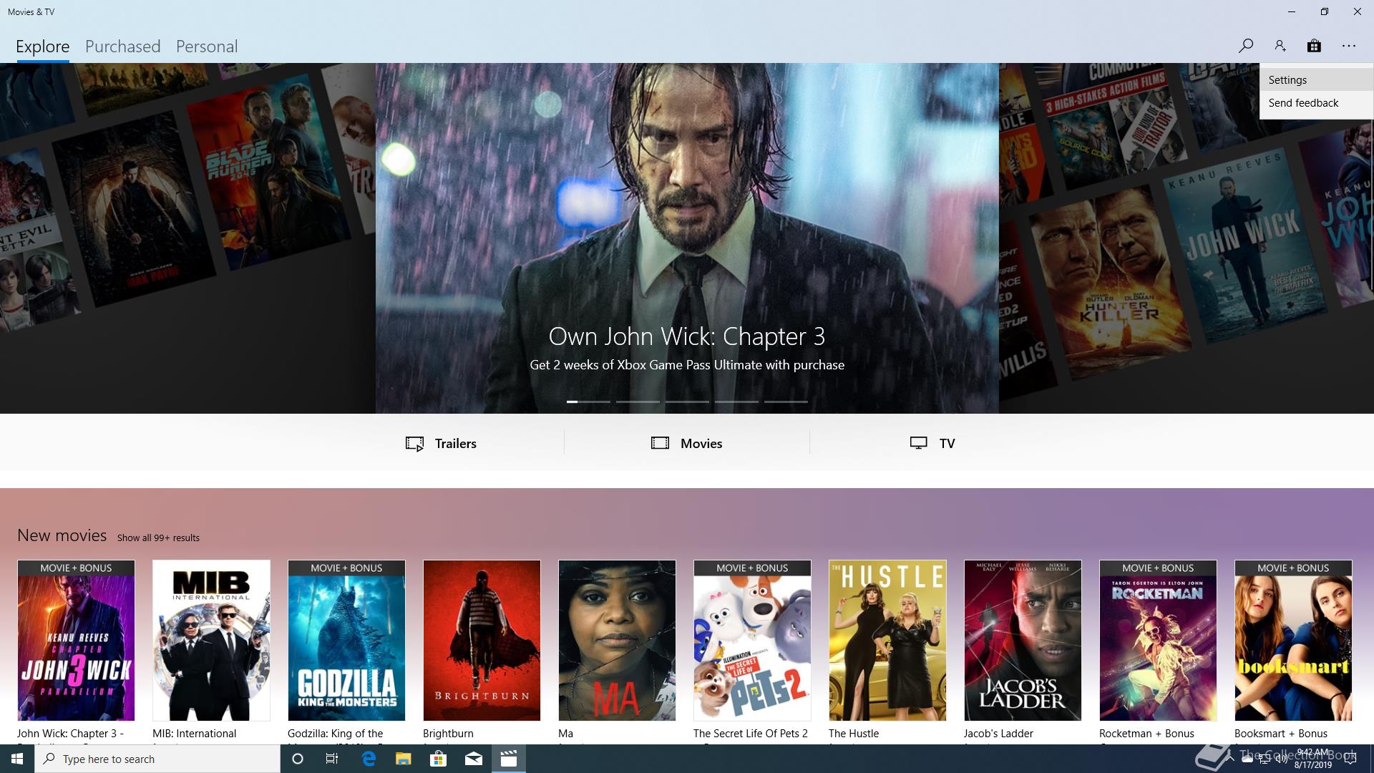Open the Jacob's Ladder poster
Image resolution: width=1374 pixels, height=773 pixels.
click(x=1023, y=641)
